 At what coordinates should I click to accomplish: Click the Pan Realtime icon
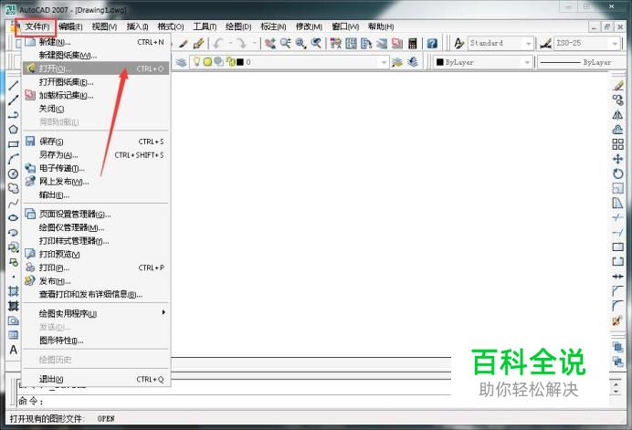[x=270, y=43]
